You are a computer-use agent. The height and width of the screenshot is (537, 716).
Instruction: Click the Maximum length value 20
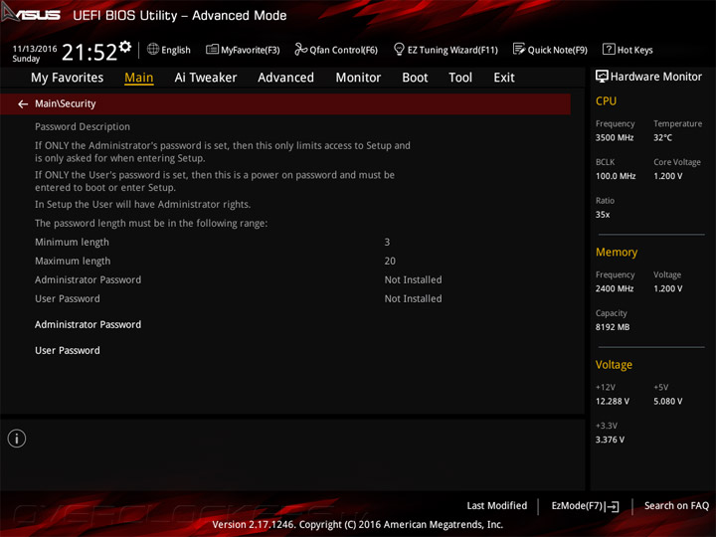390,262
